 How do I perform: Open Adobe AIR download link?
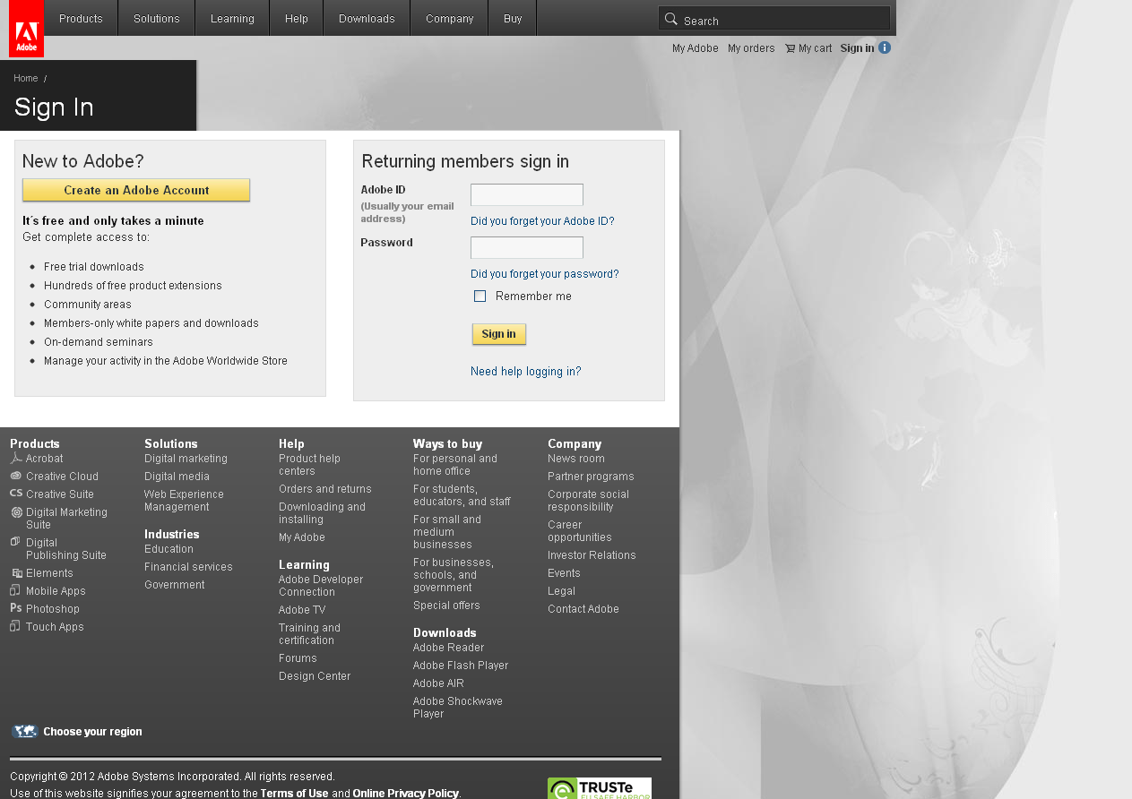[438, 683]
